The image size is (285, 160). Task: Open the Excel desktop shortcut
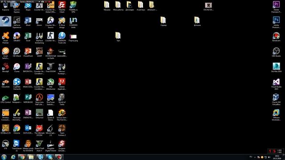[x=28, y=37]
